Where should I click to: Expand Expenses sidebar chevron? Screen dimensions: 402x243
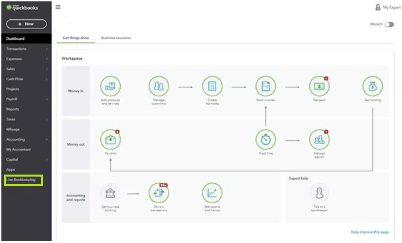pyautogui.click(x=46, y=59)
